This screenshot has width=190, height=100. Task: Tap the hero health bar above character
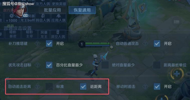[x=98, y=44]
